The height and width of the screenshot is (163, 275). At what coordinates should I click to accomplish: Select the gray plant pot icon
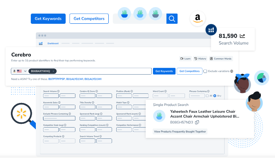pos(155,14)
